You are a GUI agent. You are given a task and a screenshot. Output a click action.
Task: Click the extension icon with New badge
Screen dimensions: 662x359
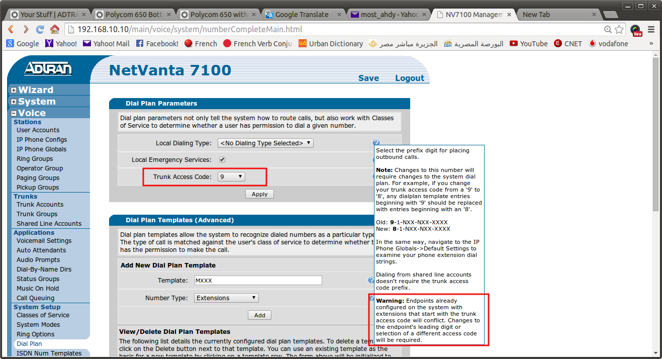pyautogui.click(x=636, y=30)
